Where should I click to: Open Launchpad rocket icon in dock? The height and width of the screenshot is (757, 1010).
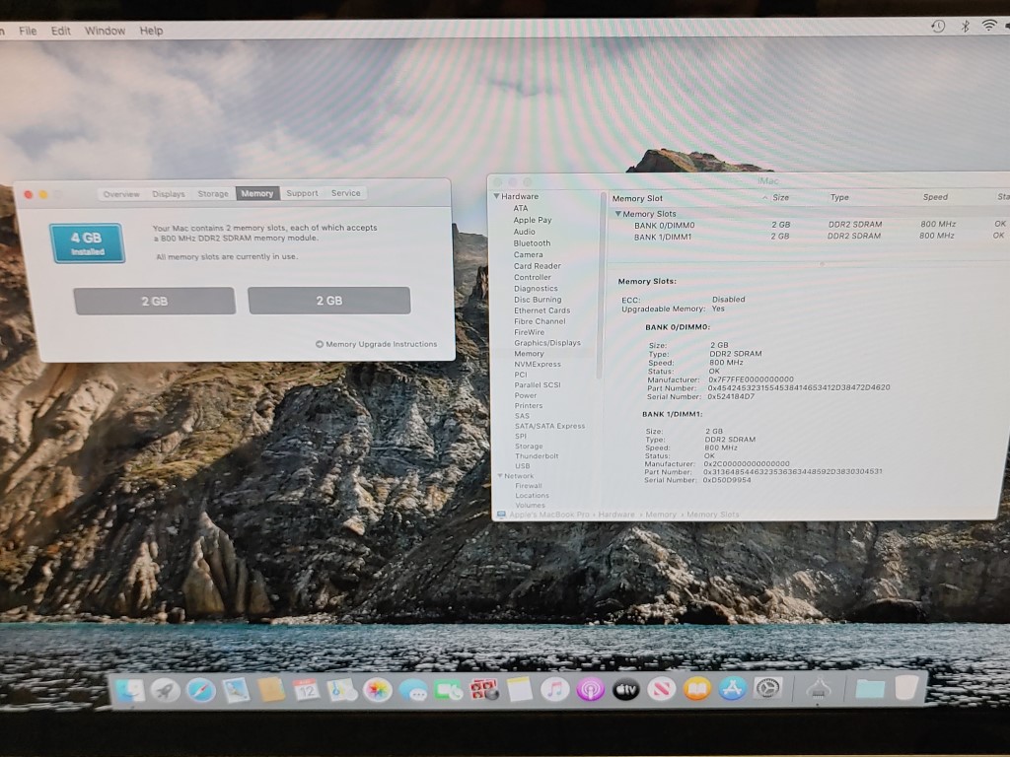[166, 691]
